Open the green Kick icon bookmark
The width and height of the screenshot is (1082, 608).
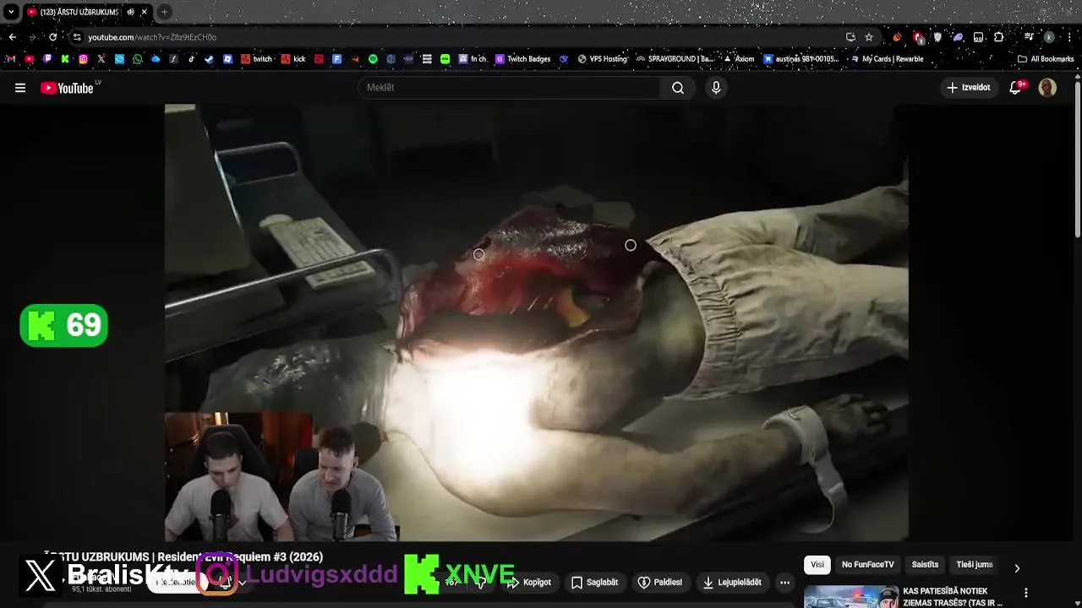65,59
